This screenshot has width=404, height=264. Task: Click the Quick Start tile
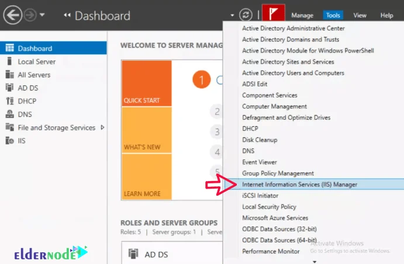(146, 83)
